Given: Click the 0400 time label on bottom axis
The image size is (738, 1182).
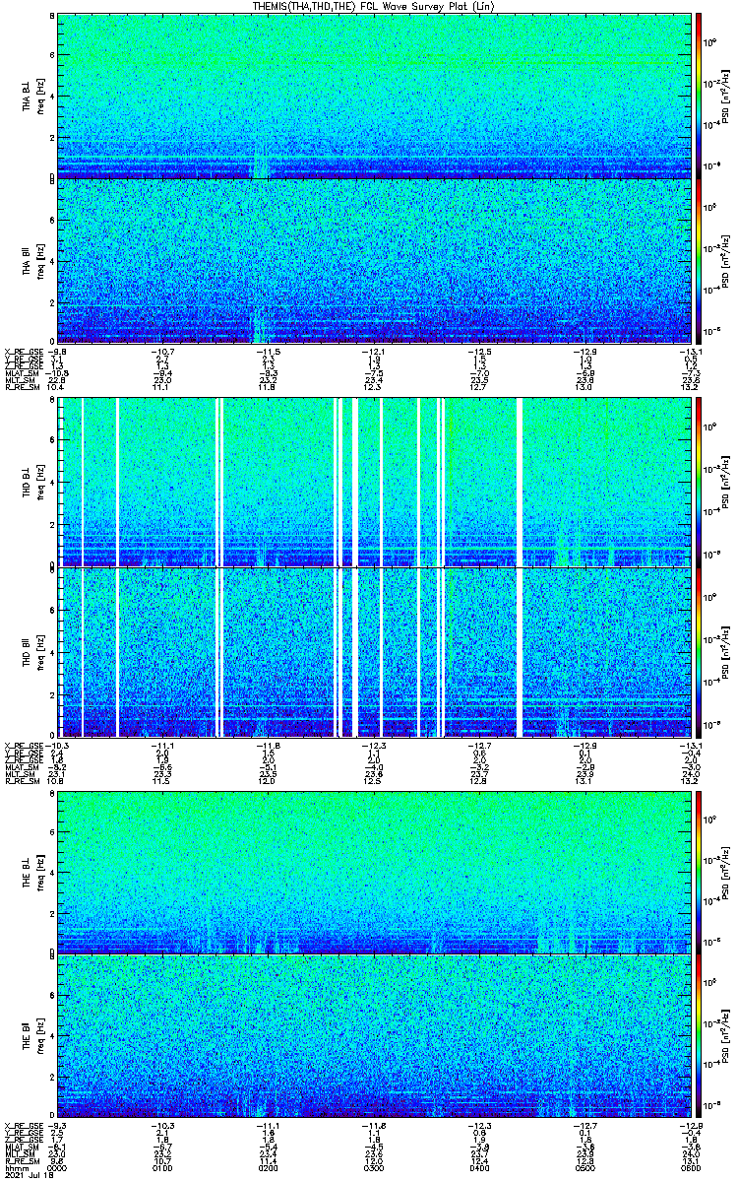Looking at the screenshot, I should 477,1167.
